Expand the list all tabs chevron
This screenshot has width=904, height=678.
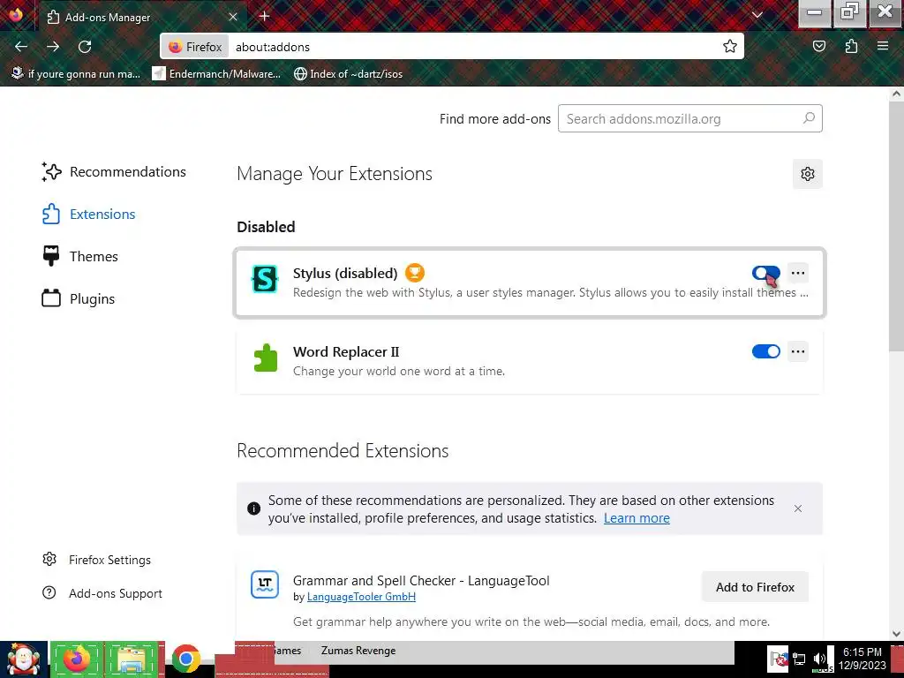[x=757, y=16]
